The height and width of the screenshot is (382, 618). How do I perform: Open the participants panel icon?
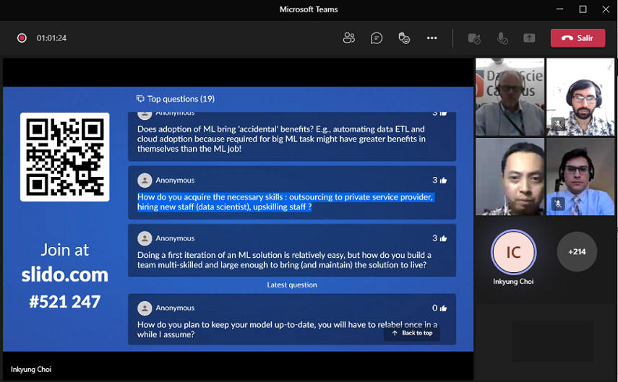[x=349, y=38]
